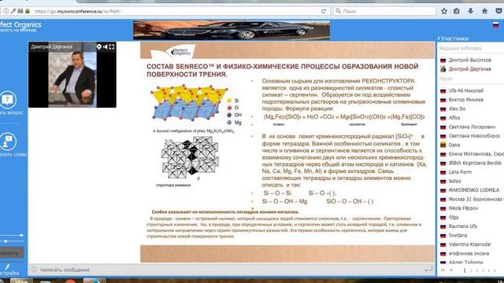Expand the presenter video to fullscreen
This screenshot has width=504, height=283.
pyautogui.click(x=112, y=47)
